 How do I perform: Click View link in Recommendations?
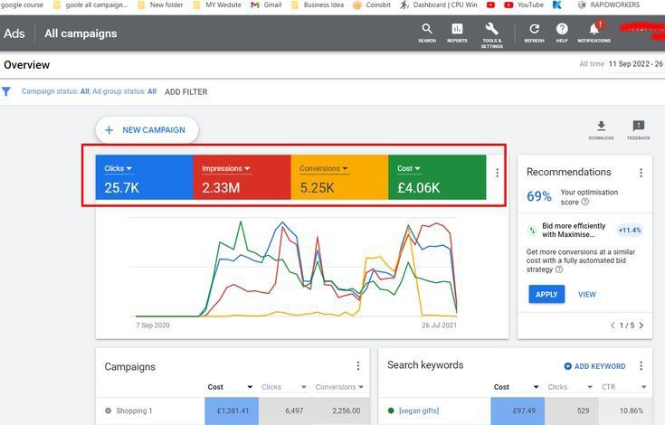pos(587,294)
